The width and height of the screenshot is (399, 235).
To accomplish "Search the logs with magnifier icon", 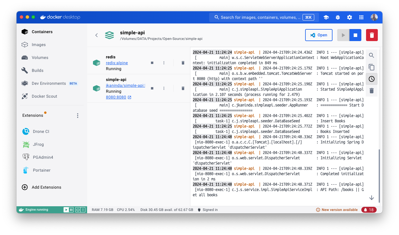I will pyautogui.click(x=372, y=55).
